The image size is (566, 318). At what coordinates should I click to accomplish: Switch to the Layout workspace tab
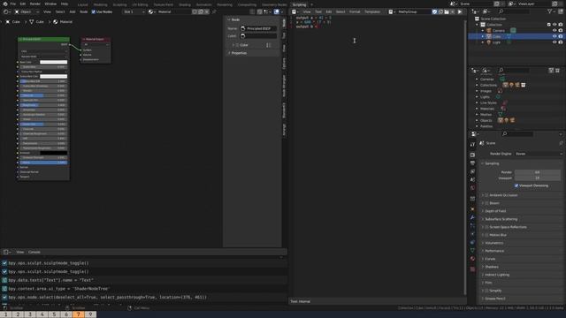pos(82,4)
